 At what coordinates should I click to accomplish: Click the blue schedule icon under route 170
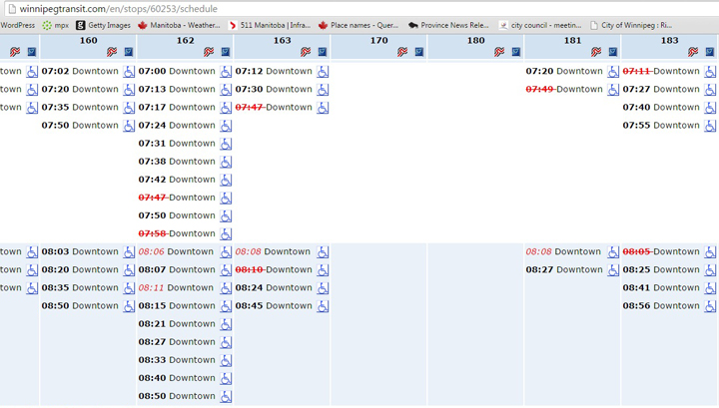[419, 52]
